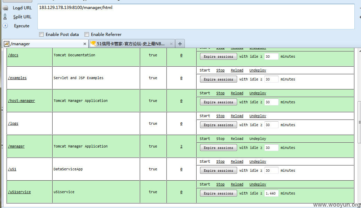The width and height of the screenshot is (361, 208).
Task: Reload the /host-manager application
Action: [x=237, y=93]
